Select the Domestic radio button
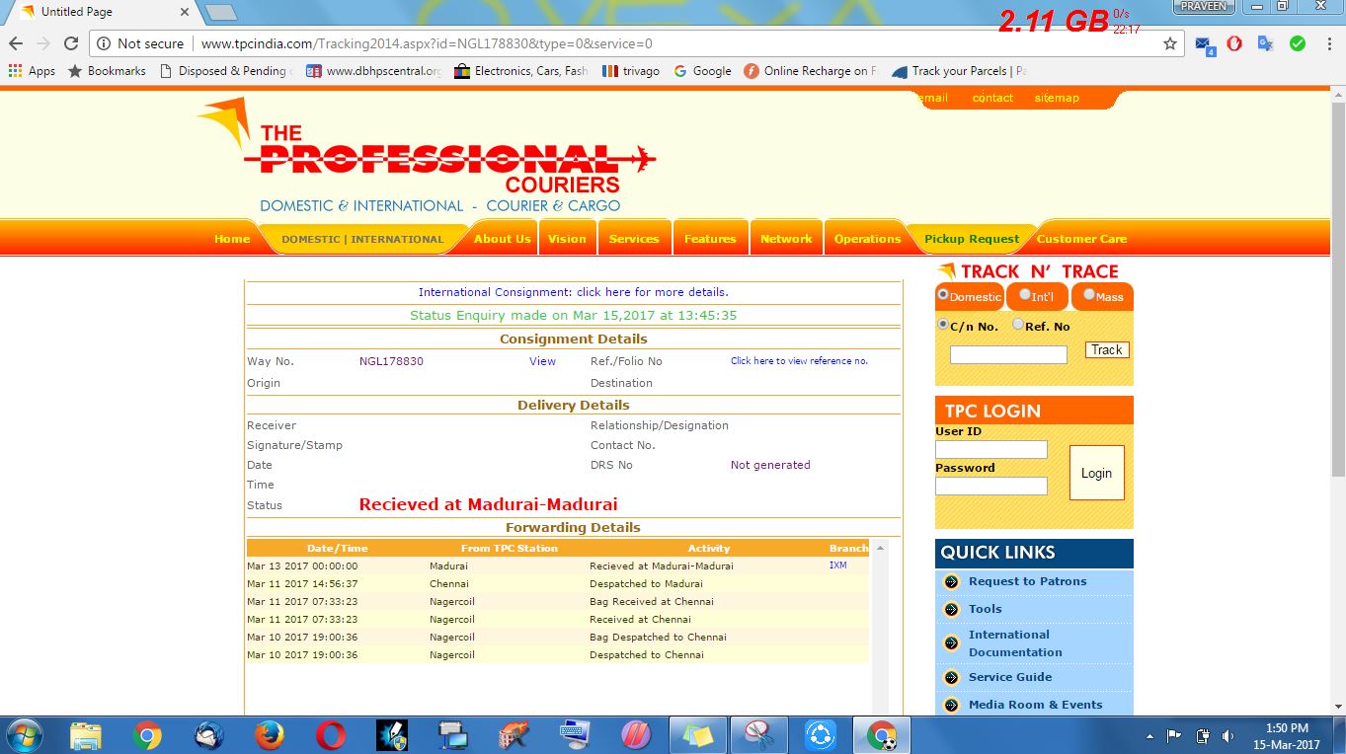This screenshot has width=1346, height=754. (x=943, y=294)
